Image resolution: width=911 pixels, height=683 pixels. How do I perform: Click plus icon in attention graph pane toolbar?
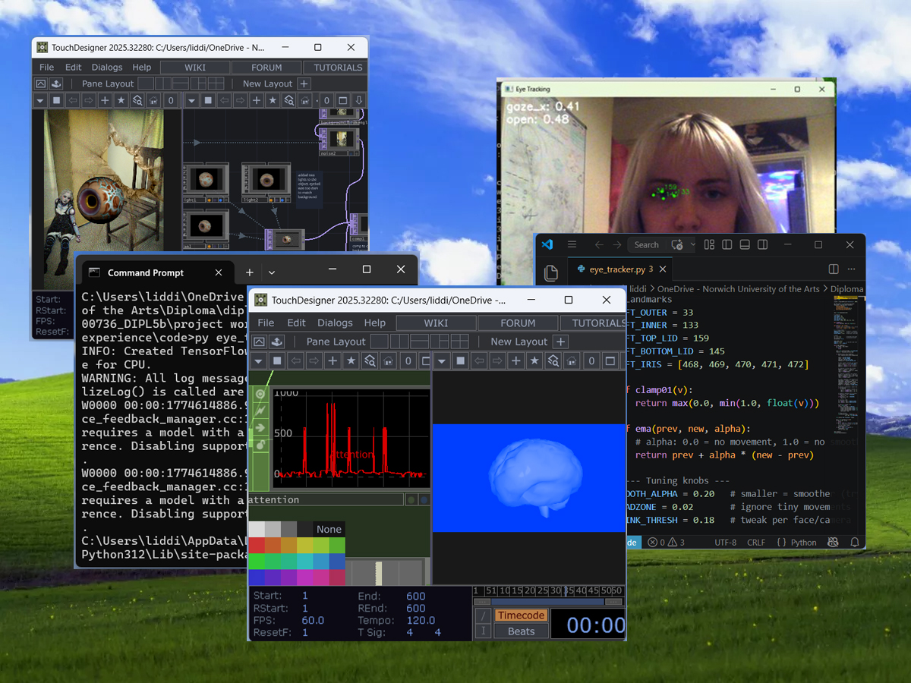coord(333,361)
